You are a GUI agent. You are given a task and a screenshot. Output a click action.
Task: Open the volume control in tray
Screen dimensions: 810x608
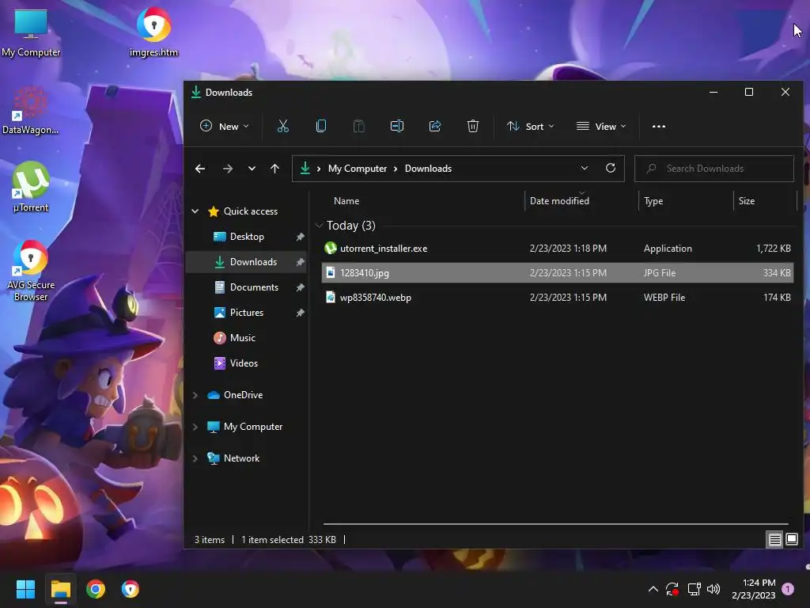[713, 589]
